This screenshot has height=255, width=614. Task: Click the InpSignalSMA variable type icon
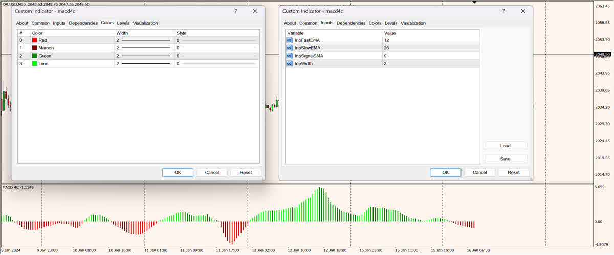click(x=290, y=56)
